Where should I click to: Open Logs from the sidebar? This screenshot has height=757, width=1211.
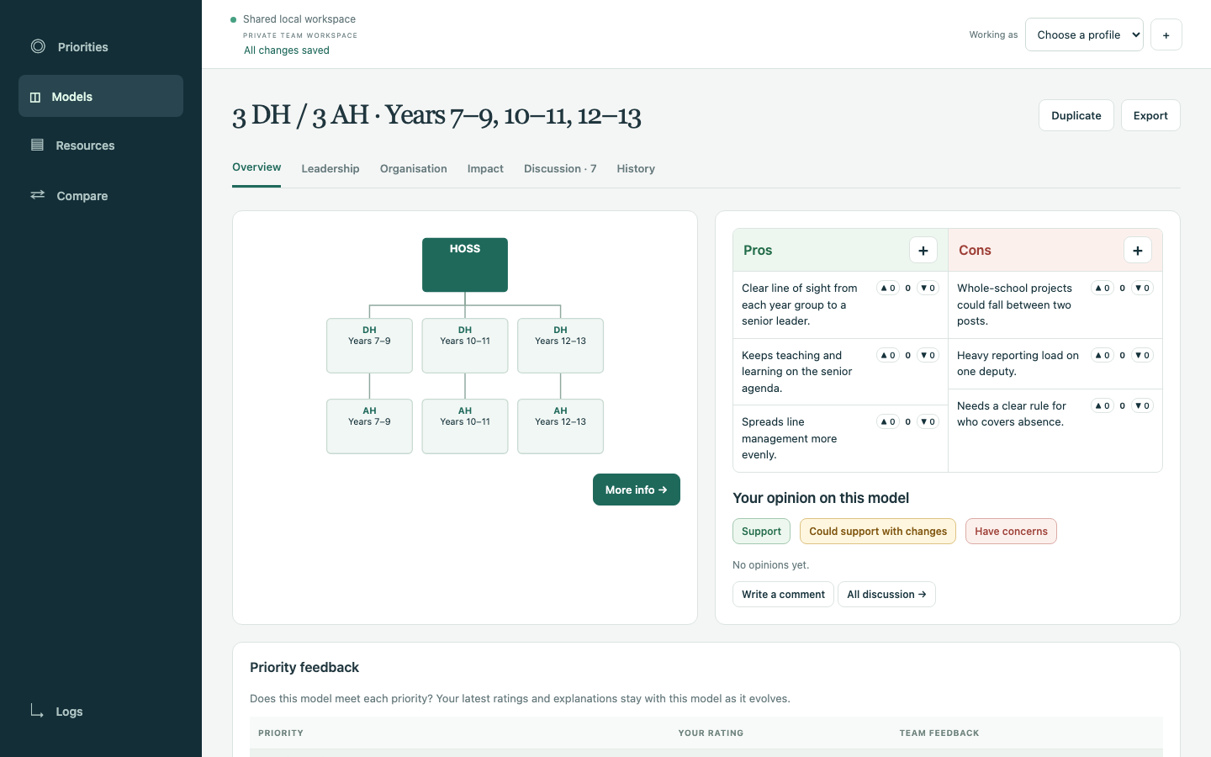[101, 712]
